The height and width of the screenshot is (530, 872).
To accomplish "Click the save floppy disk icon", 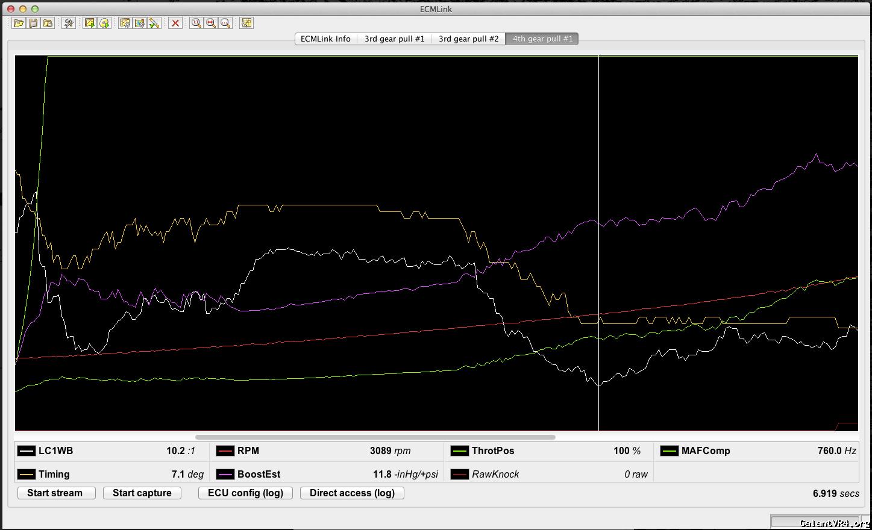I will point(33,23).
